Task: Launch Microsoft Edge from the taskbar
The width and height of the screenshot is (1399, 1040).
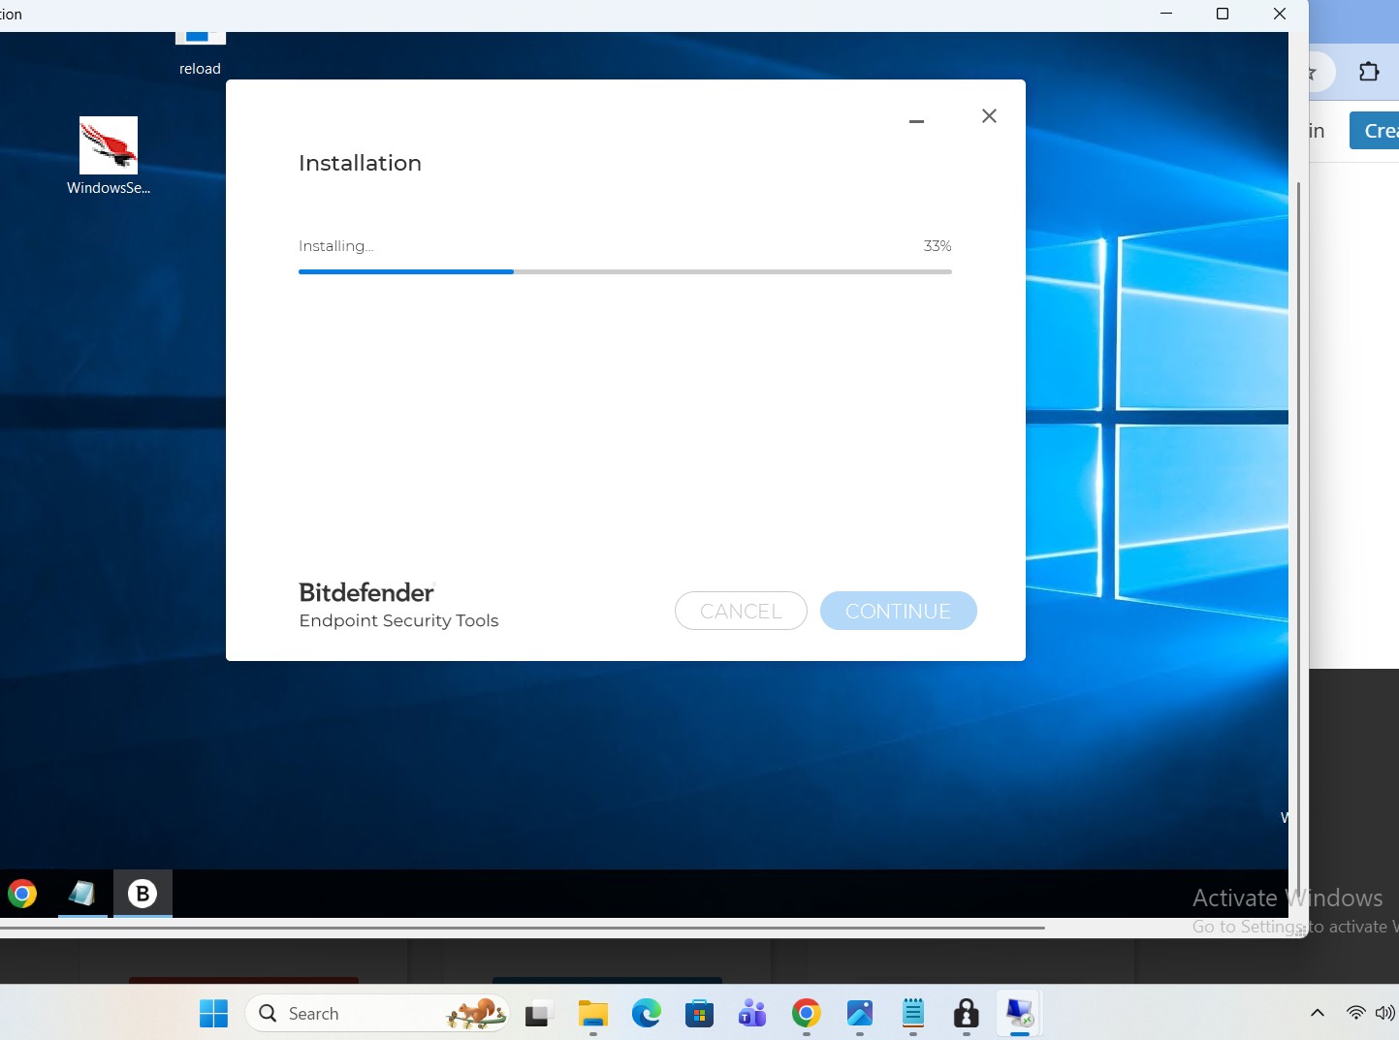Action: [x=646, y=1014]
